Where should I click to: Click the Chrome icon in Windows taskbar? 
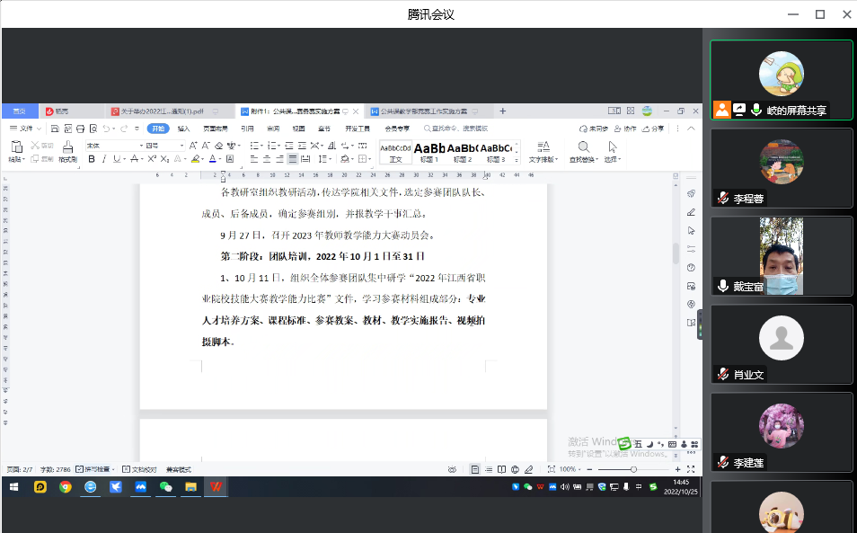[65, 487]
